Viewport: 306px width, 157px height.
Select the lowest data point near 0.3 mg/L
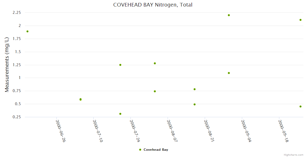click(120, 114)
